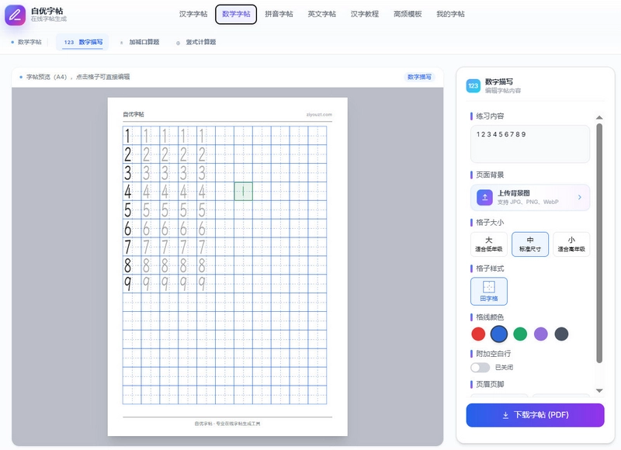Open the 我的字帖 tab
Viewport: 621px width, 450px height.
click(450, 14)
